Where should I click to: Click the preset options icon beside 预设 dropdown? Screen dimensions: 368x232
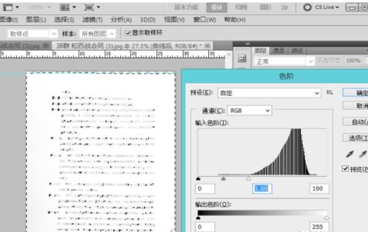(329, 92)
